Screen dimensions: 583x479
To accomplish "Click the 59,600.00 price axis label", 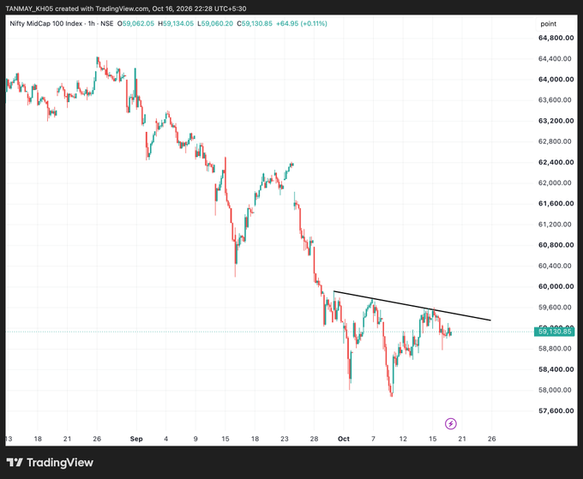I will click(555, 308).
